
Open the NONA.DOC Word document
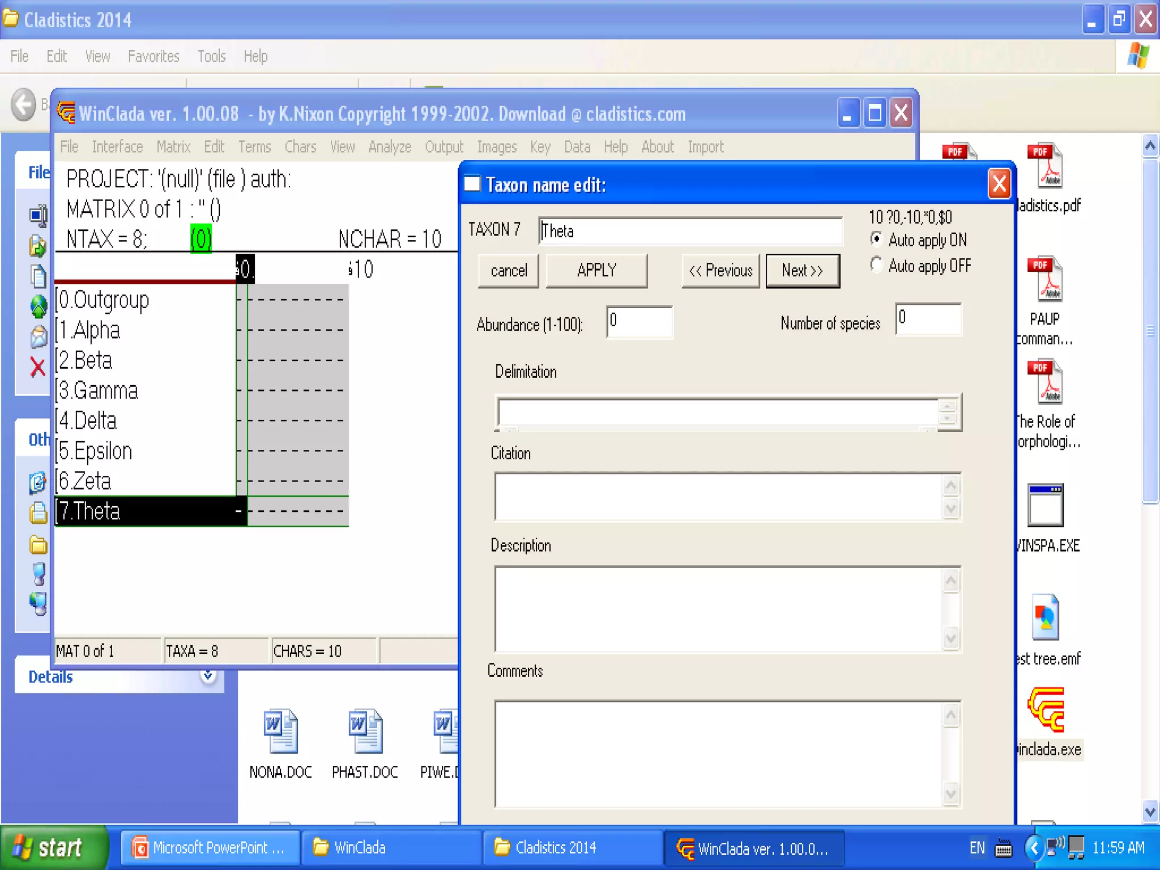point(280,731)
